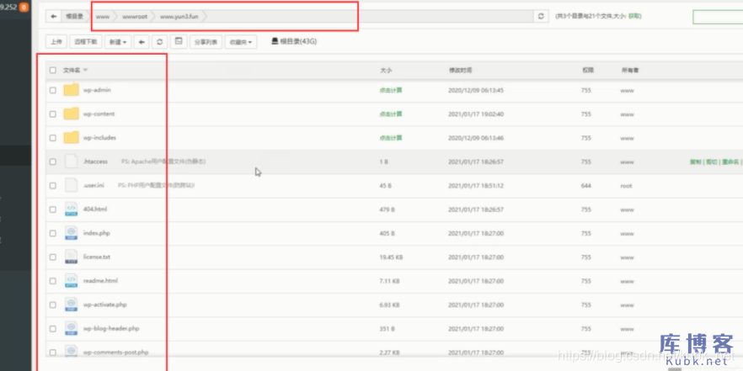Click the 上传 button
Viewport: 743px width, 371px height.
click(x=56, y=42)
